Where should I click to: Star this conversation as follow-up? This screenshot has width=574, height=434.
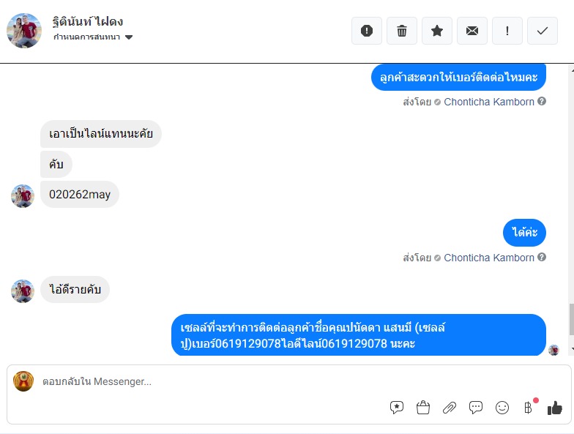(x=436, y=31)
